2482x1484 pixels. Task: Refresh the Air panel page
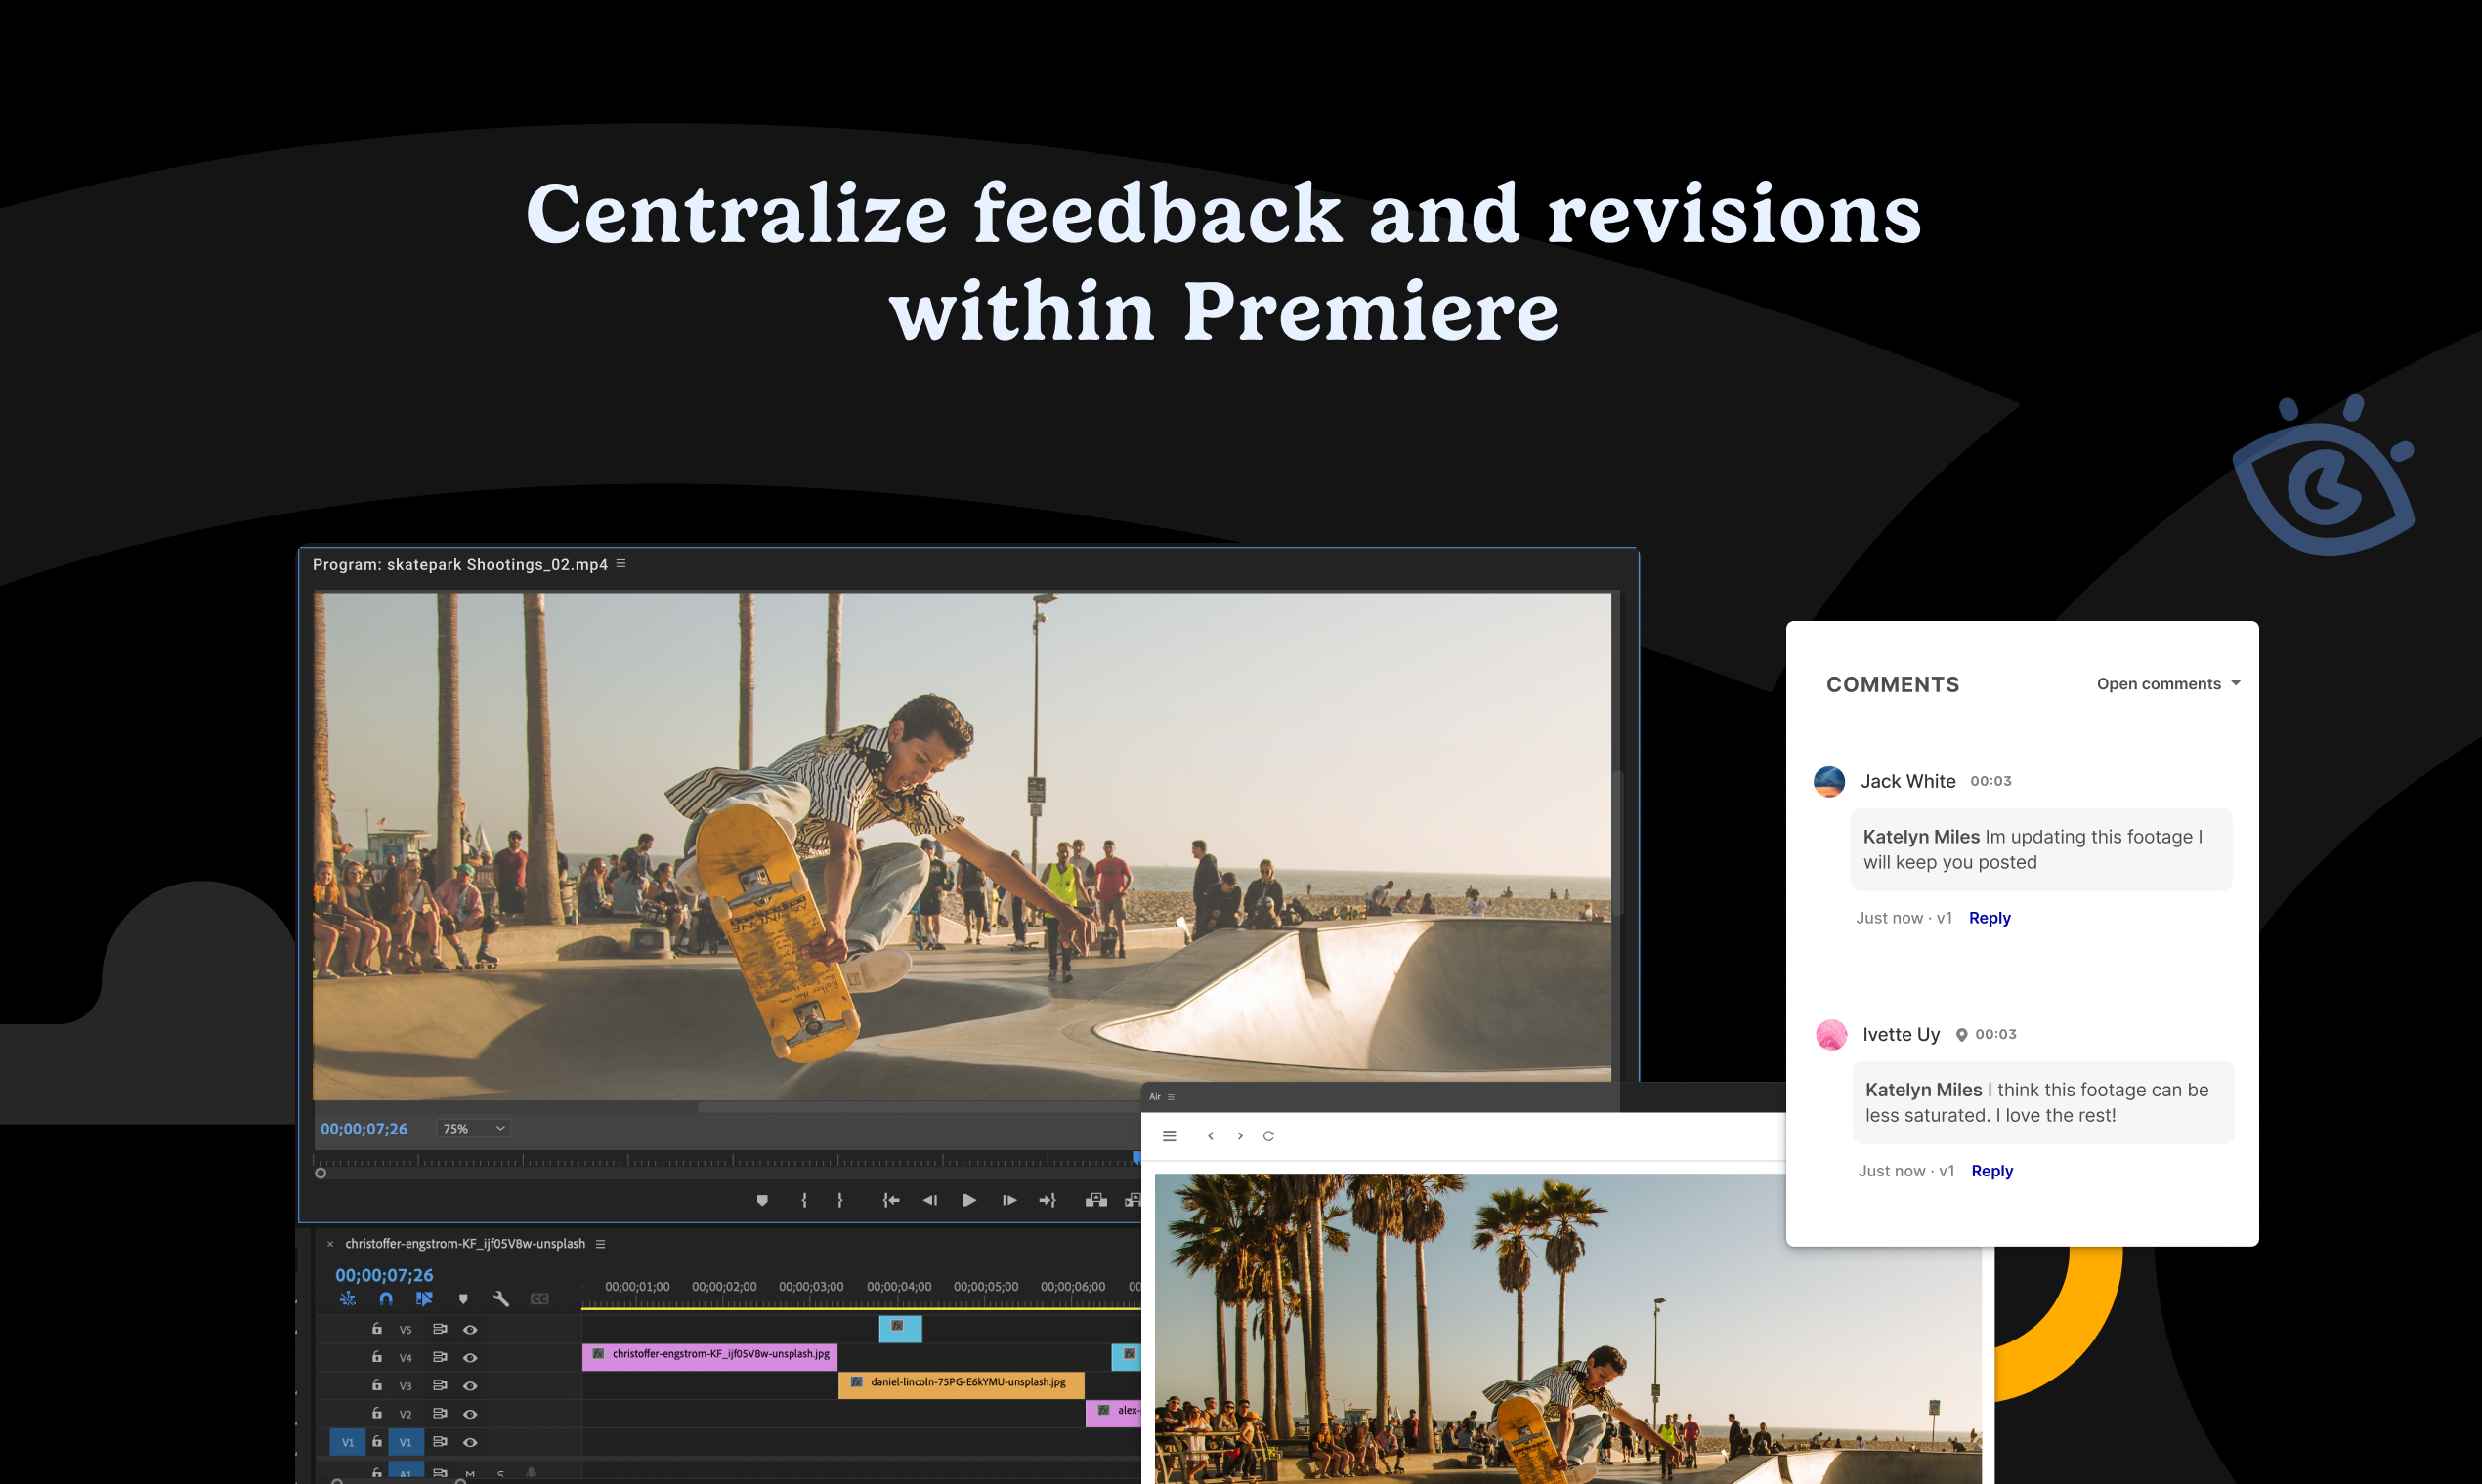[1269, 1136]
